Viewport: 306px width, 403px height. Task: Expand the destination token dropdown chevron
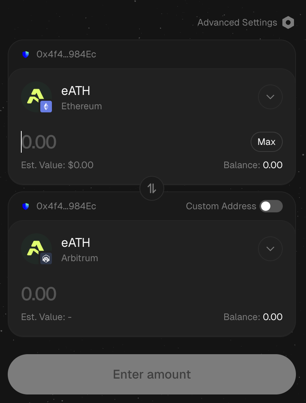270,249
